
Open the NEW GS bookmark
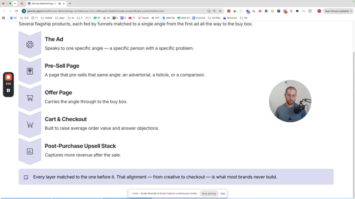[184, 18]
